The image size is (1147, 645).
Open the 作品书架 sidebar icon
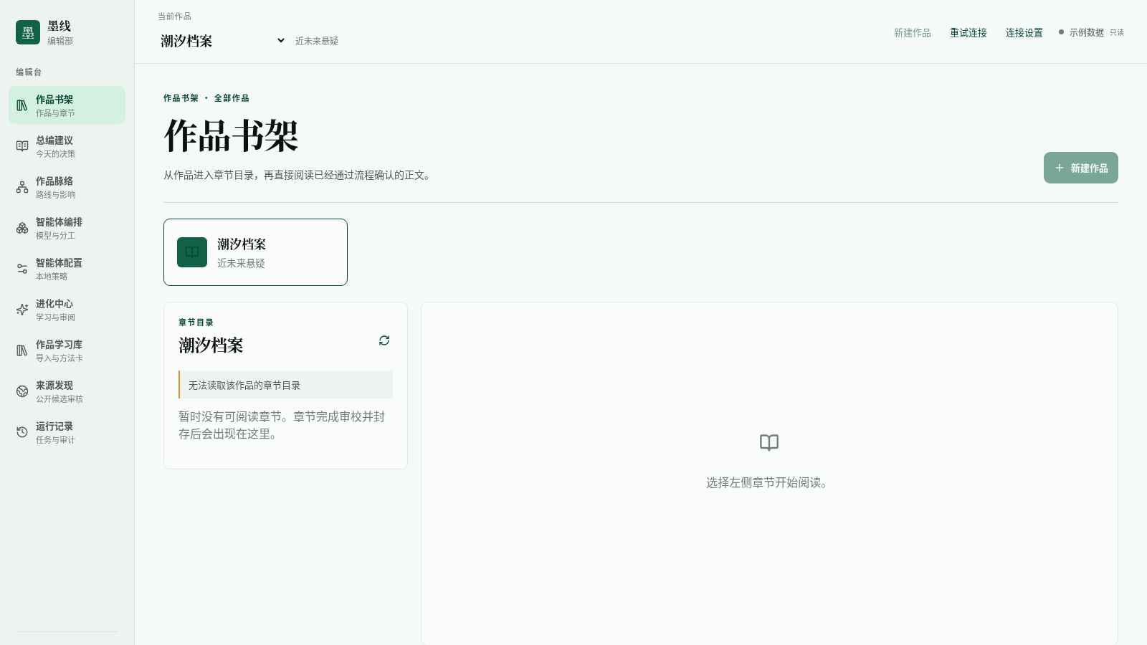[x=22, y=105]
